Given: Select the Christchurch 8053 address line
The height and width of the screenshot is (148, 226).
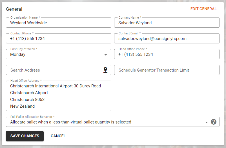Looking at the screenshot, I should coord(27,100).
